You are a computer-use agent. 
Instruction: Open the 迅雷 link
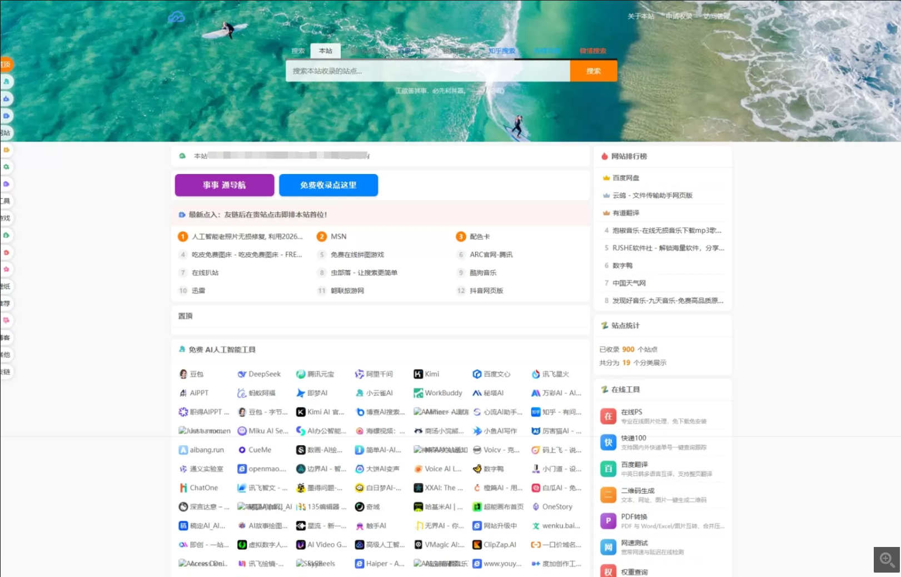(x=198, y=291)
